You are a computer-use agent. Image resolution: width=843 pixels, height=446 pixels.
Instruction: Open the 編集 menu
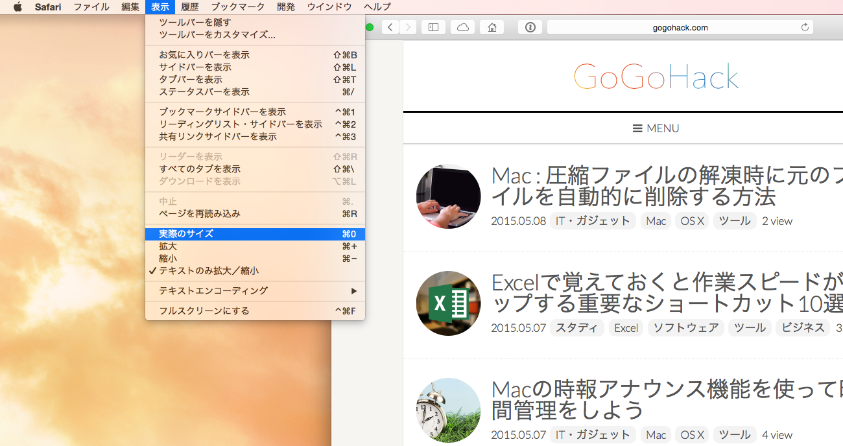pyautogui.click(x=130, y=7)
